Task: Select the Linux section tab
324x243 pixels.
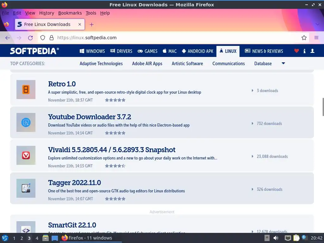Action: click(x=228, y=51)
